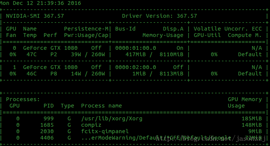Click PID 4406 in process list
This screenshot has width=270, height=146.
click(47, 138)
